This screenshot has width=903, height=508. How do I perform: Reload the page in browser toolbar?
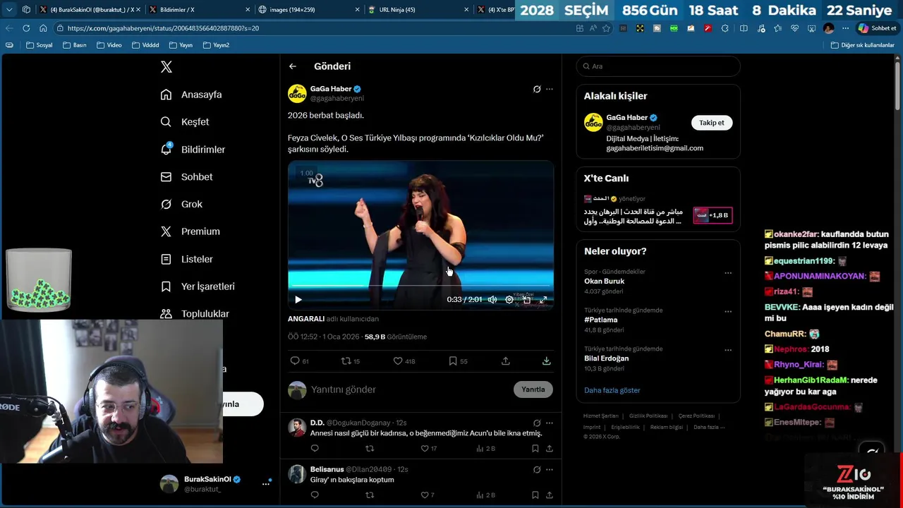pyautogui.click(x=26, y=28)
